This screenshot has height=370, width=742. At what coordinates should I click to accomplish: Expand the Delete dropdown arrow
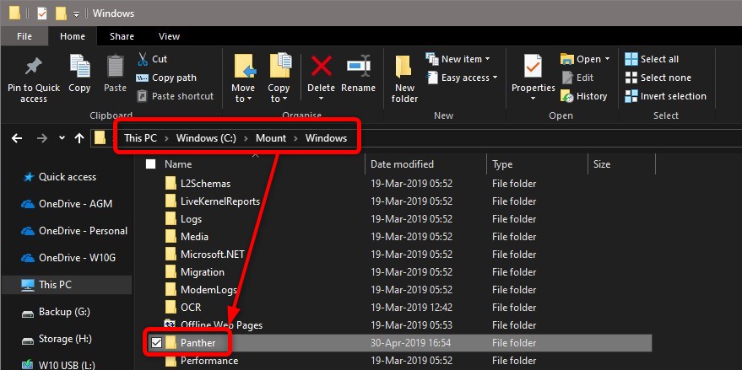[x=321, y=99]
